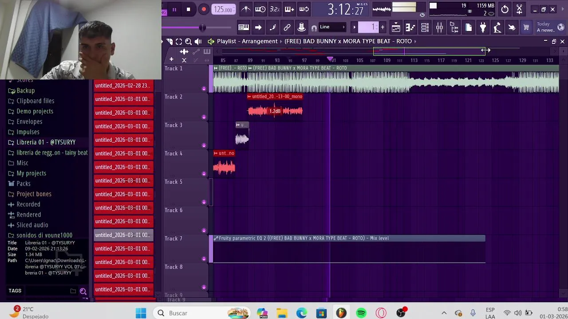Stop playback with stop button
568x319 pixels.
[188, 9]
